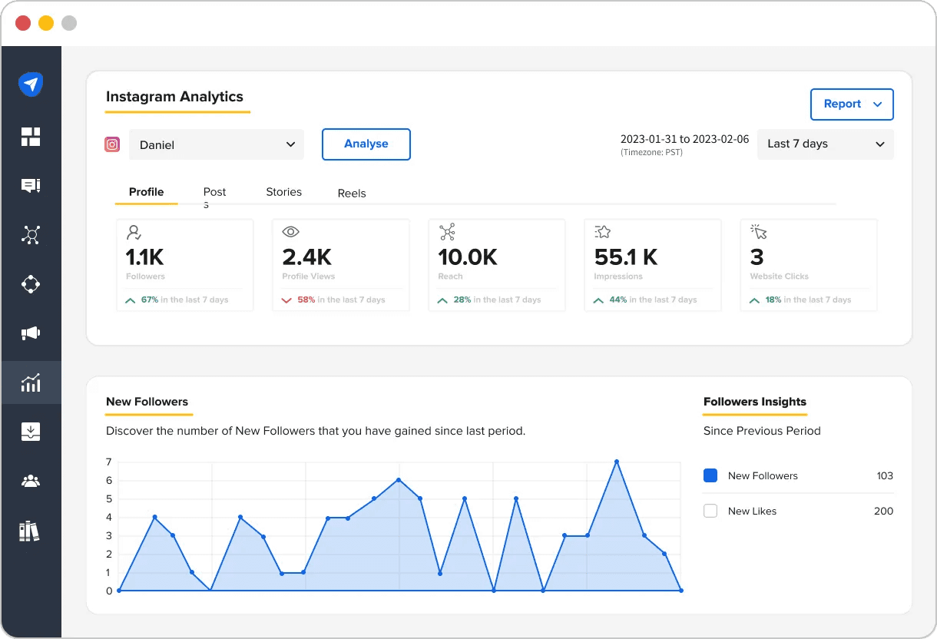Open the comments/messages sidebar panel
Image resolution: width=937 pixels, height=639 pixels.
point(31,185)
